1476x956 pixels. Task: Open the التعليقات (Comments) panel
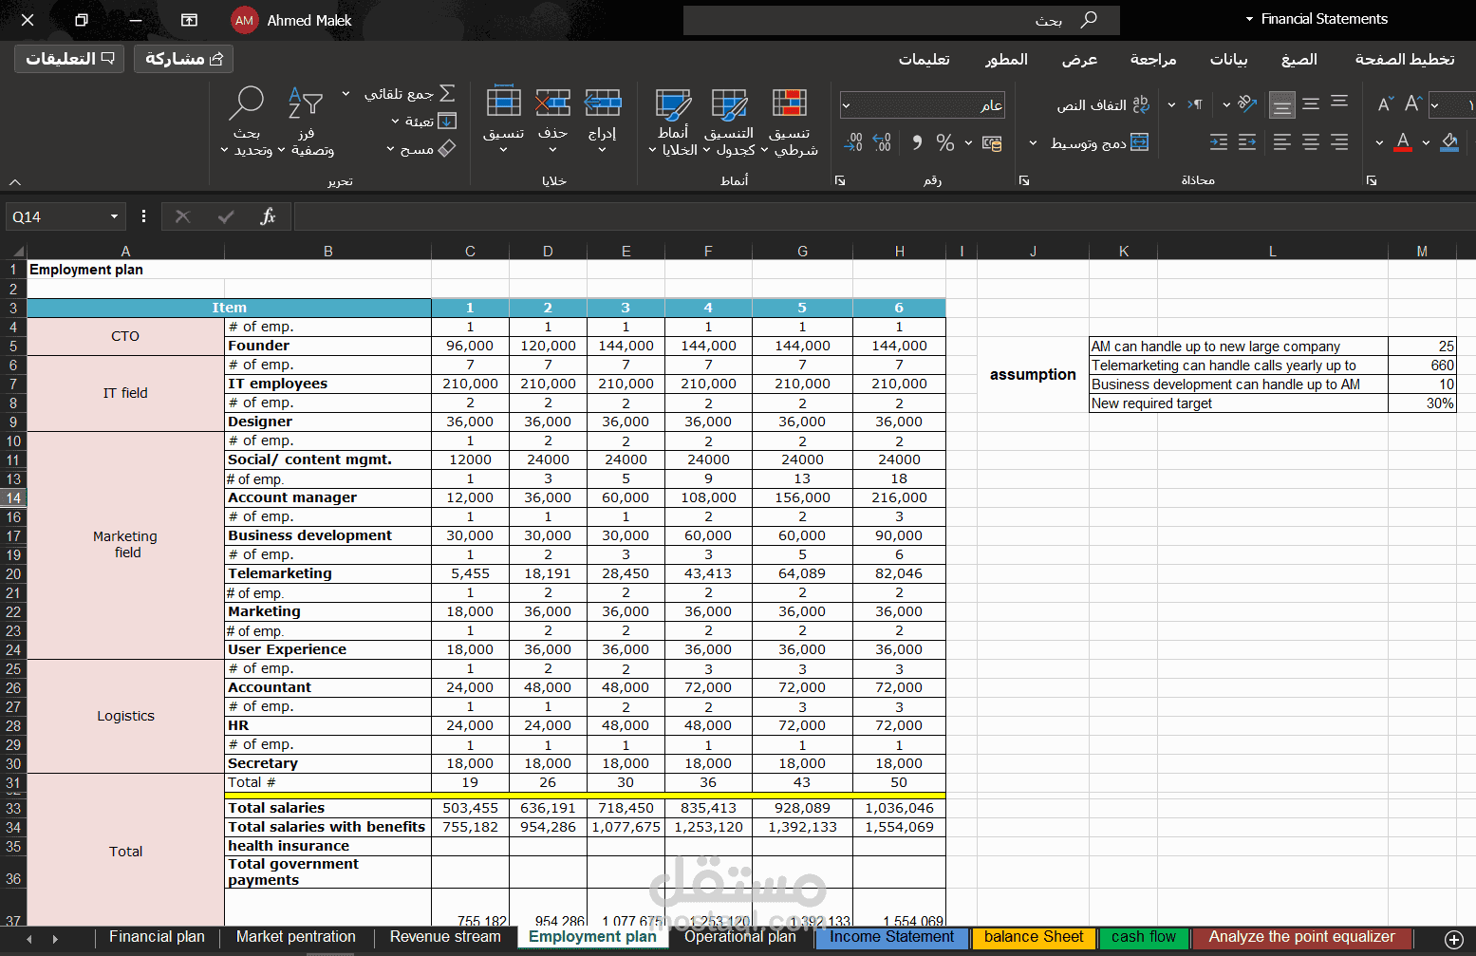pos(68,58)
